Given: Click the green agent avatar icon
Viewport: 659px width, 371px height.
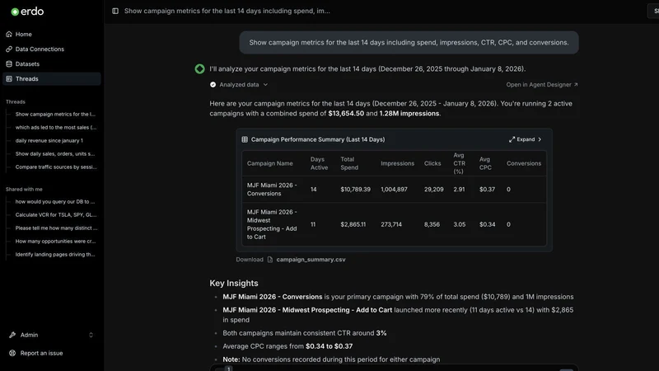Looking at the screenshot, I should pos(199,69).
